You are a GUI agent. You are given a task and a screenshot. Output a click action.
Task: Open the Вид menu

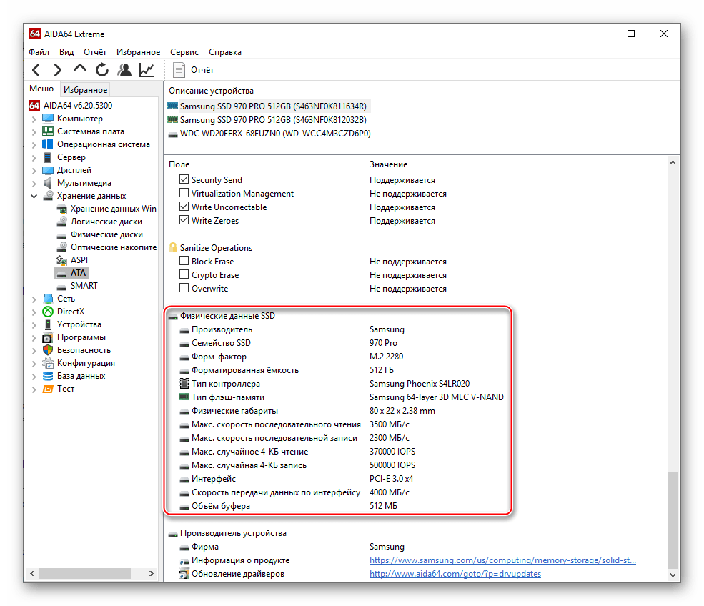(x=66, y=52)
